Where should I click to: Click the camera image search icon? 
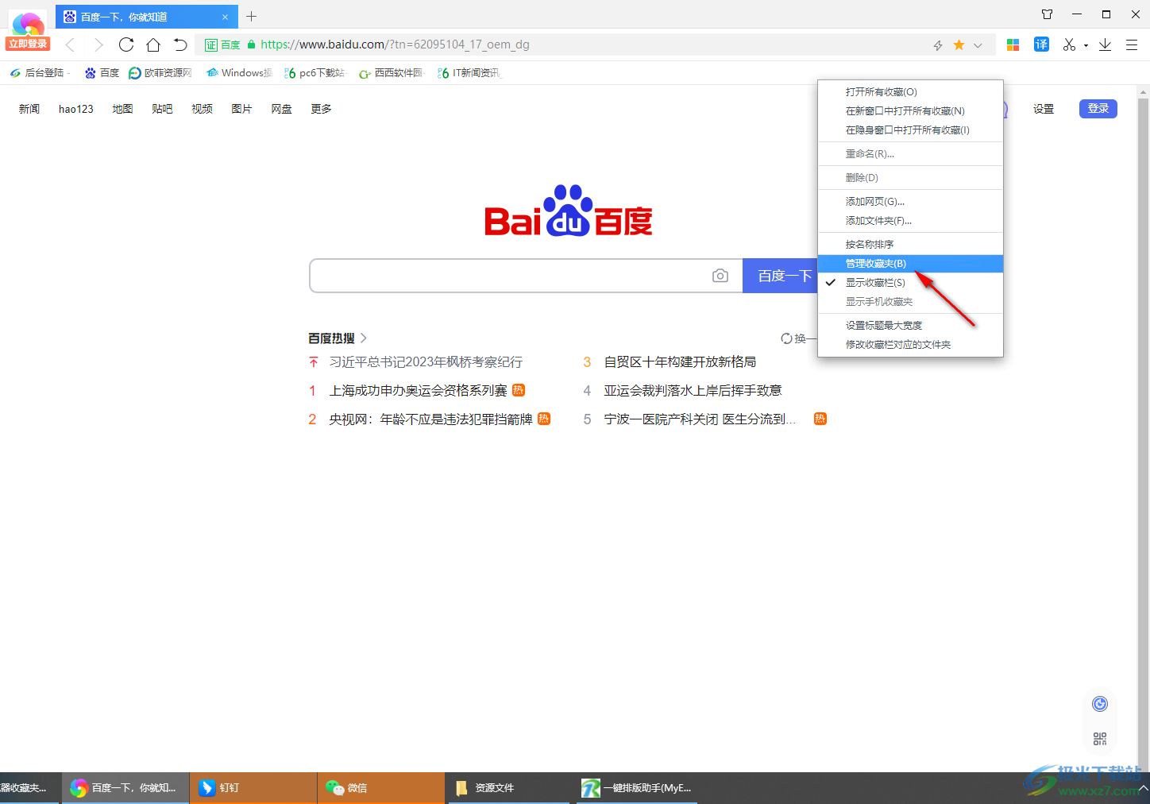(720, 276)
